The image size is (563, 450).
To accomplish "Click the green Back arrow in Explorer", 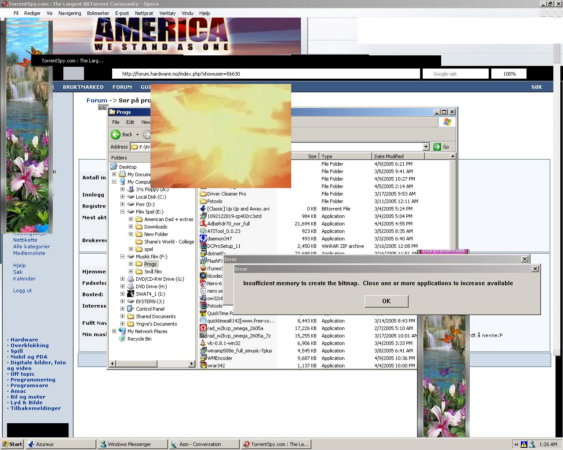I will pos(116,134).
